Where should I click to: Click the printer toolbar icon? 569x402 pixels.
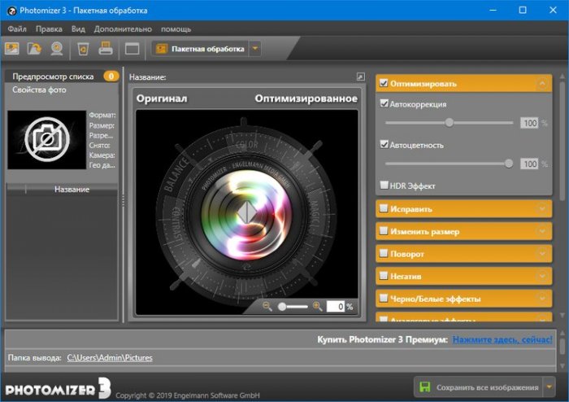point(106,49)
